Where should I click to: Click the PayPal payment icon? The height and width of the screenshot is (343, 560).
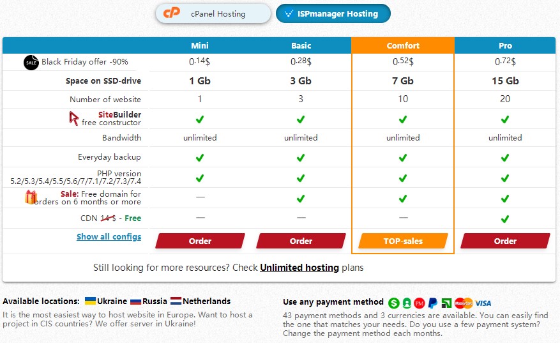click(x=433, y=303)
